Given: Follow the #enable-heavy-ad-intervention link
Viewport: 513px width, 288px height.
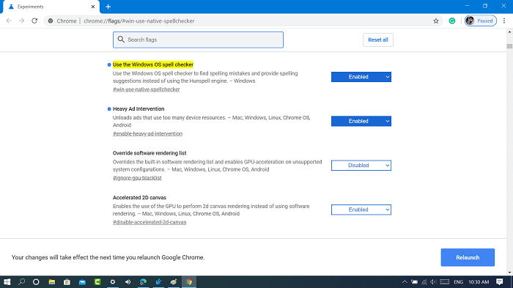Looking at the screenshot, I should point(147,133).
